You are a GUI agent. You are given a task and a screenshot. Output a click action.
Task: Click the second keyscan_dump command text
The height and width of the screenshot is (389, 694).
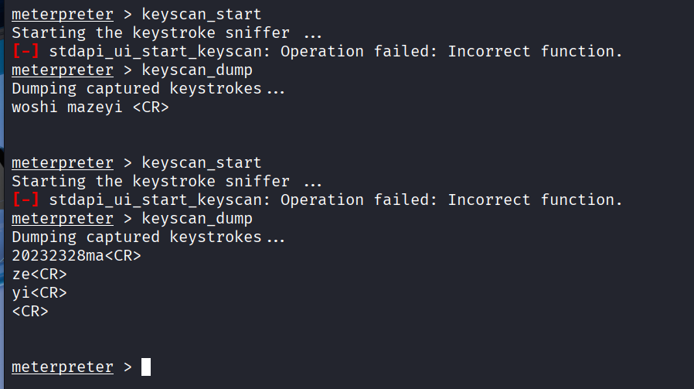click(196, 219)
